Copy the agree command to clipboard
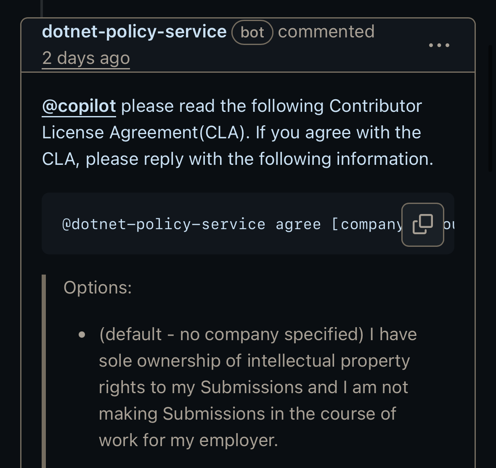Viewport: 496px width, 468px height. click(422, 225)
